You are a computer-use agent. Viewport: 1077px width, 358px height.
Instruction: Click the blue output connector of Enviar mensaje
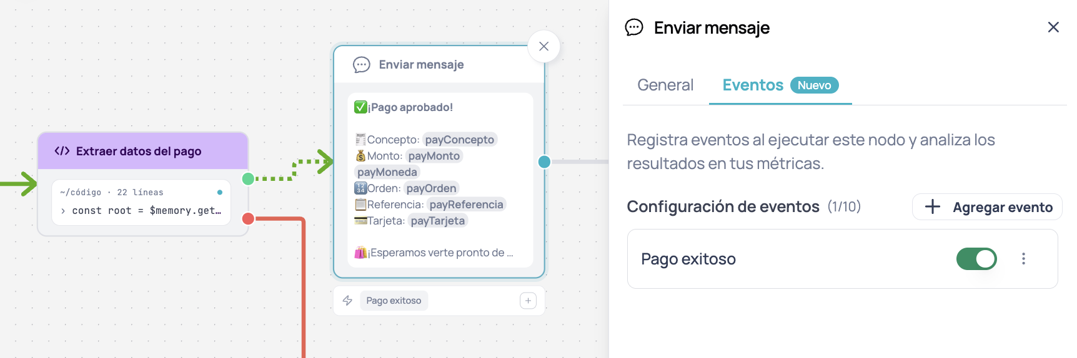(544, 162)
